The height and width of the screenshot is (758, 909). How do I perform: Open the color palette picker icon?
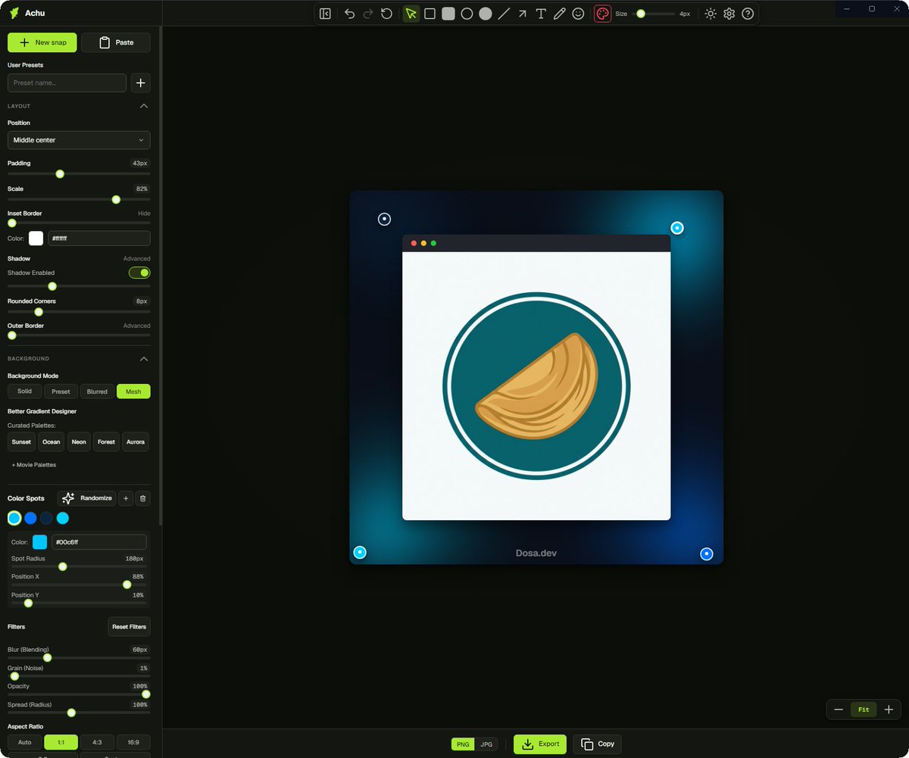click(602, 14)
